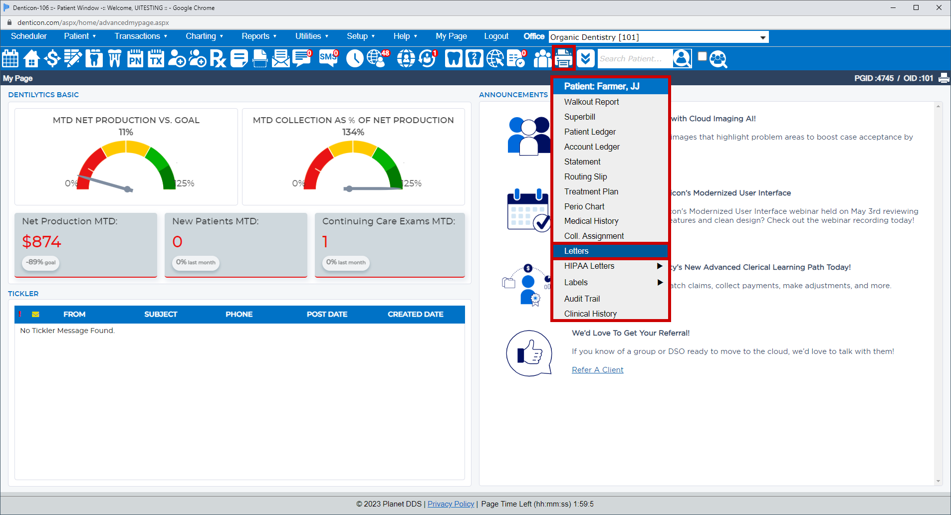Screen dimensions: 951x515
Task: Open the Scheduler menu item
Action: [x=29, y=36]
